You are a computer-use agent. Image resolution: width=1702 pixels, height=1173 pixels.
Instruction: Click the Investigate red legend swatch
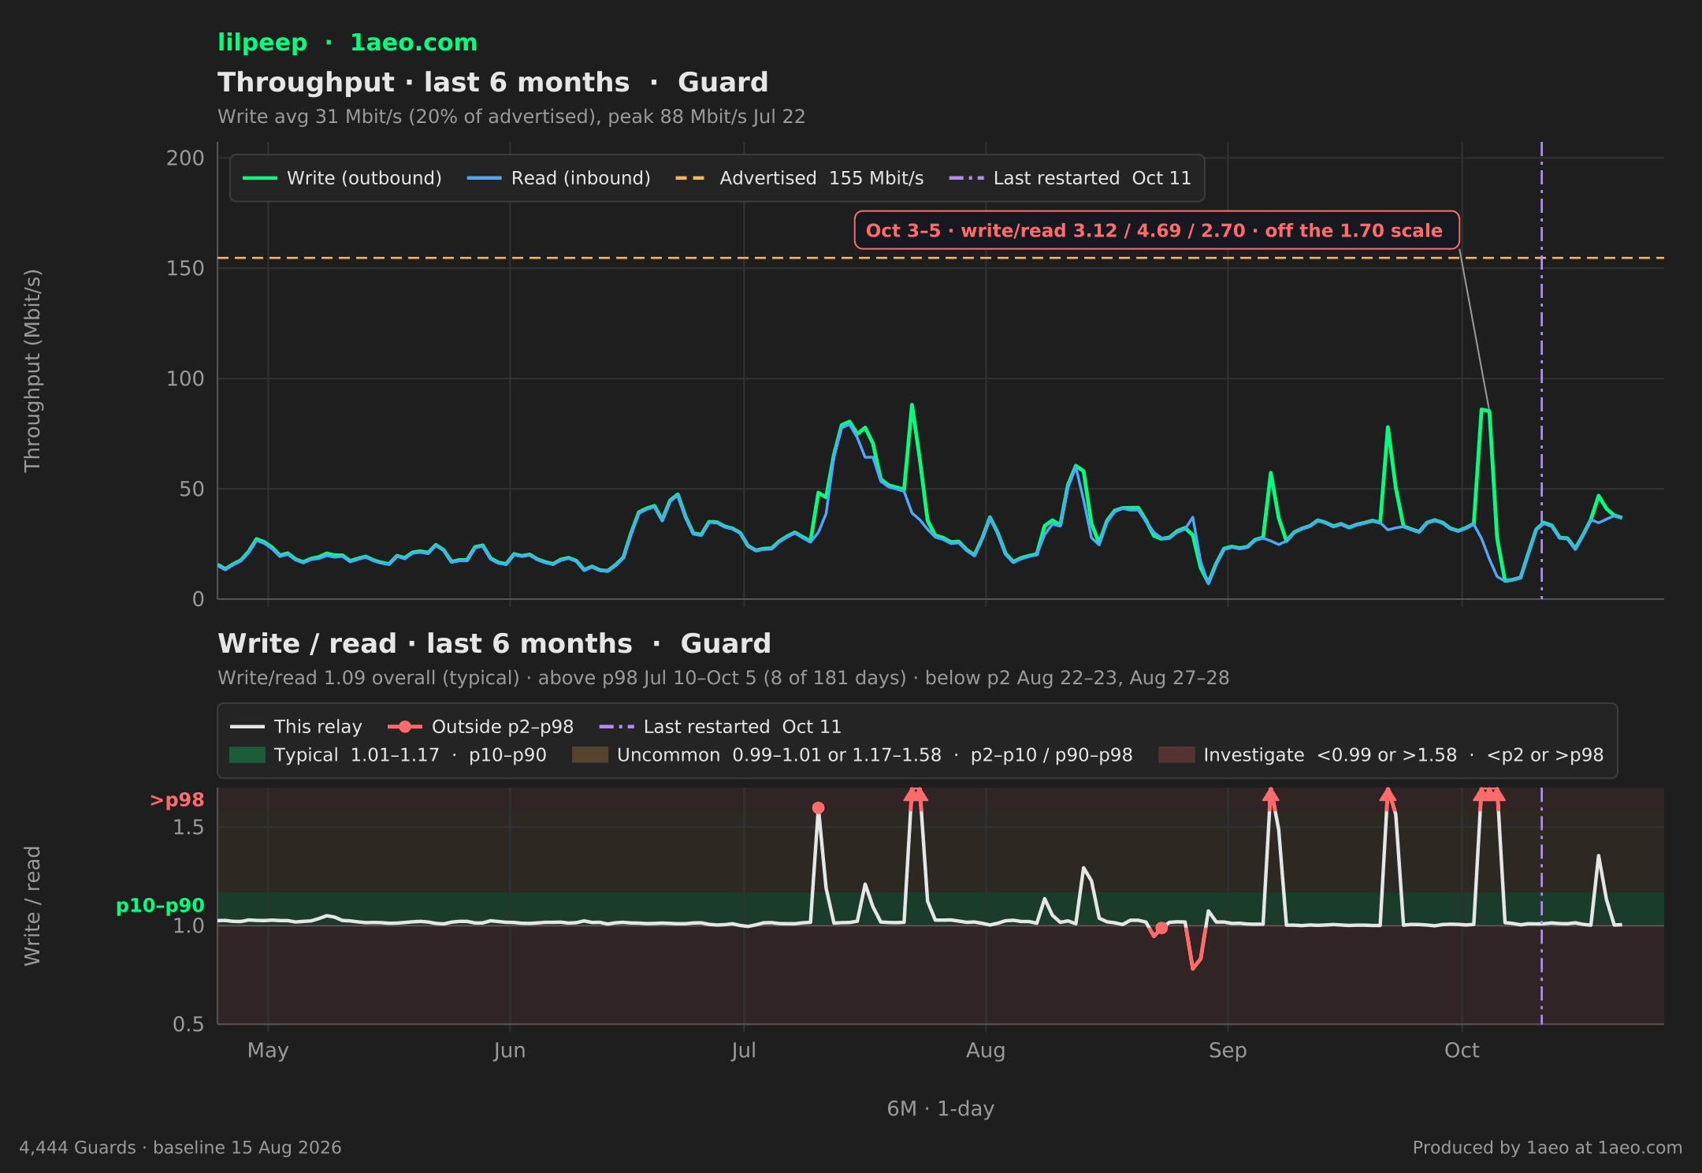(x=1176, y=755)
